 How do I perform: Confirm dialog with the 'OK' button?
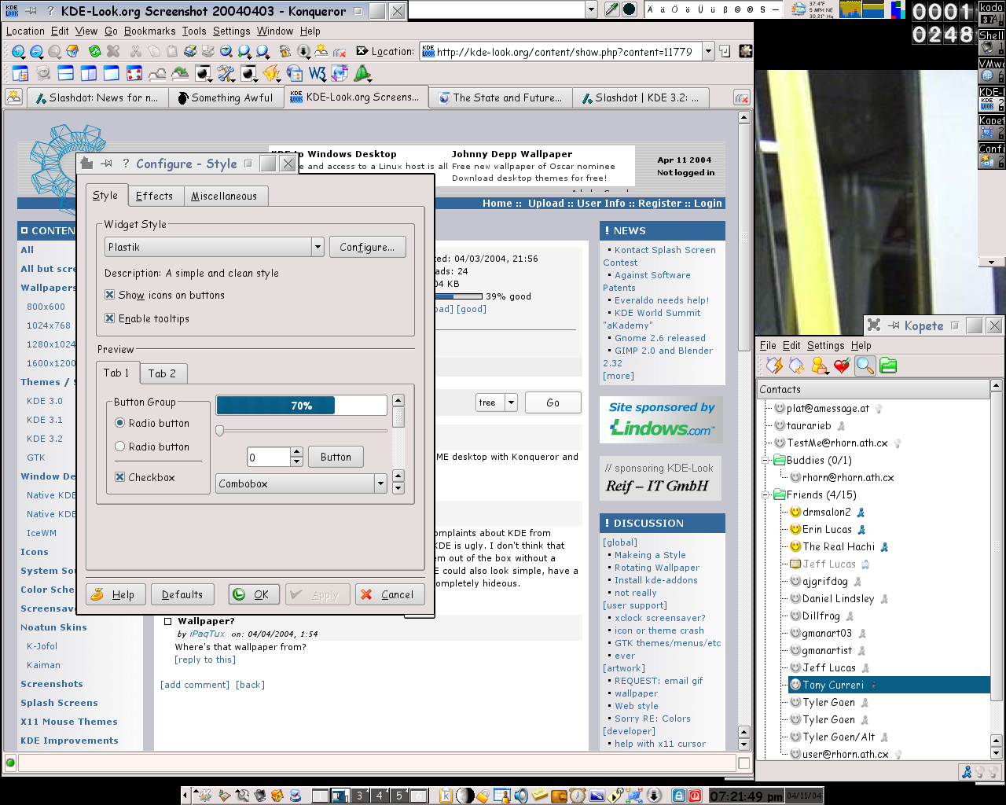[254, 594]
